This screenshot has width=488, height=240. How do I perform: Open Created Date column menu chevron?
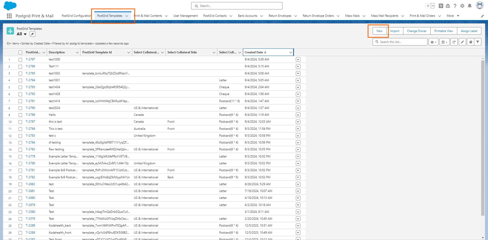click(x=291, y=53)
